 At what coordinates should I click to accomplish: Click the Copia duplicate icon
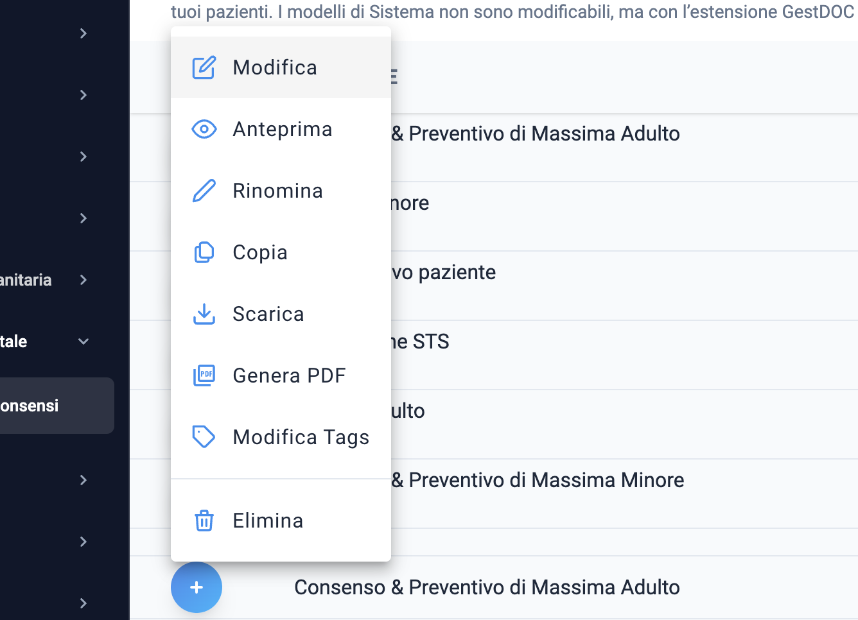204,252
